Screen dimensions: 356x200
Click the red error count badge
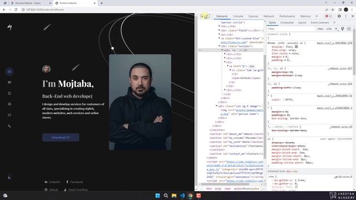coord(329,16)
